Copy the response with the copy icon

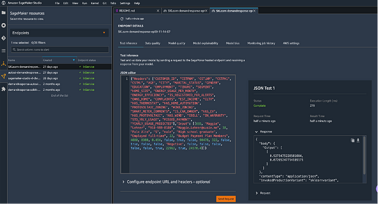353,140
